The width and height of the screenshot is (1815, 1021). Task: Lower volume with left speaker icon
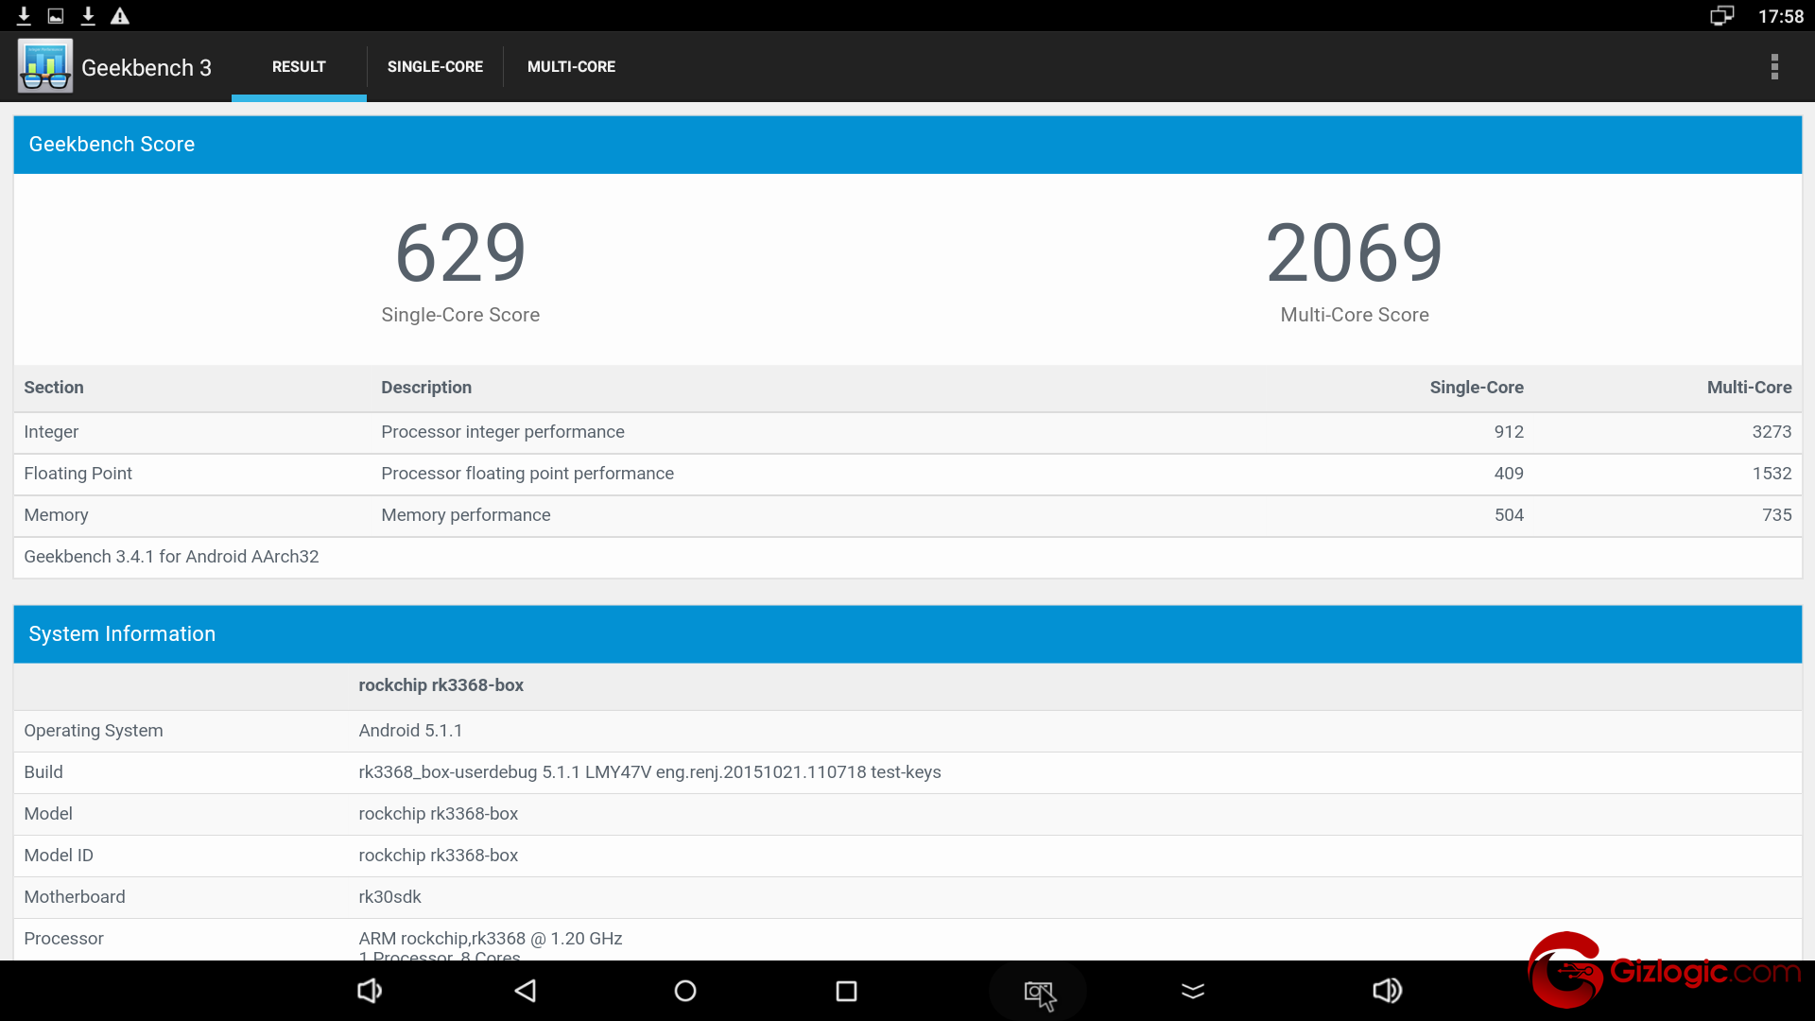369,991
